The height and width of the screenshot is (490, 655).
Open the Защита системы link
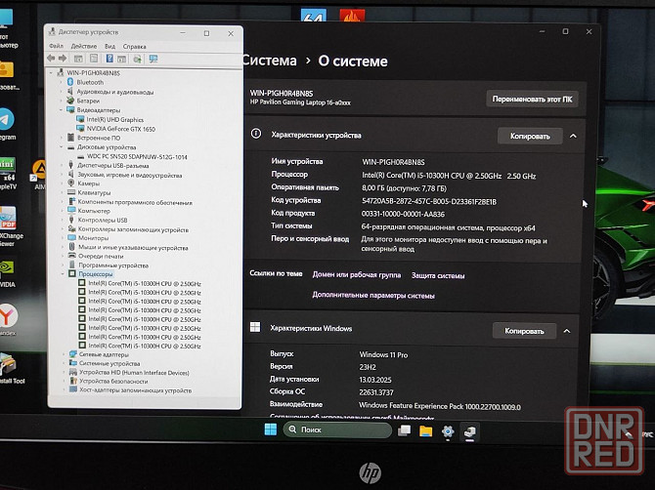point(438,275)
